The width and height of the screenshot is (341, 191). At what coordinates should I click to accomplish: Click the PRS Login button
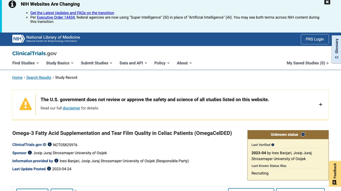[x=315, y=39]
